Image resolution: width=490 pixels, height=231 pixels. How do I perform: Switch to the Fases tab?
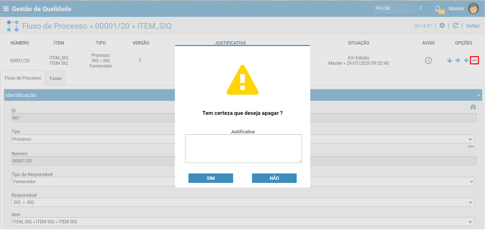[56, 78]
